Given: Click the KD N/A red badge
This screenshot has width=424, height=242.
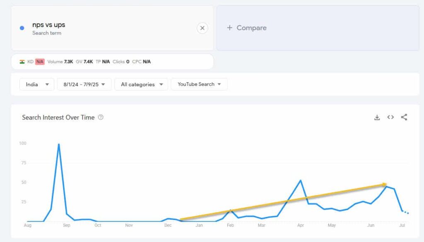Looking at the screenshot, I should point(40,62).
